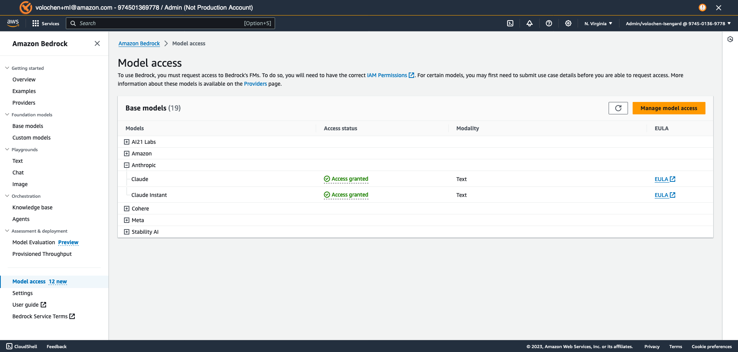
Task: Open the Terms footer link
Action: 676,347
